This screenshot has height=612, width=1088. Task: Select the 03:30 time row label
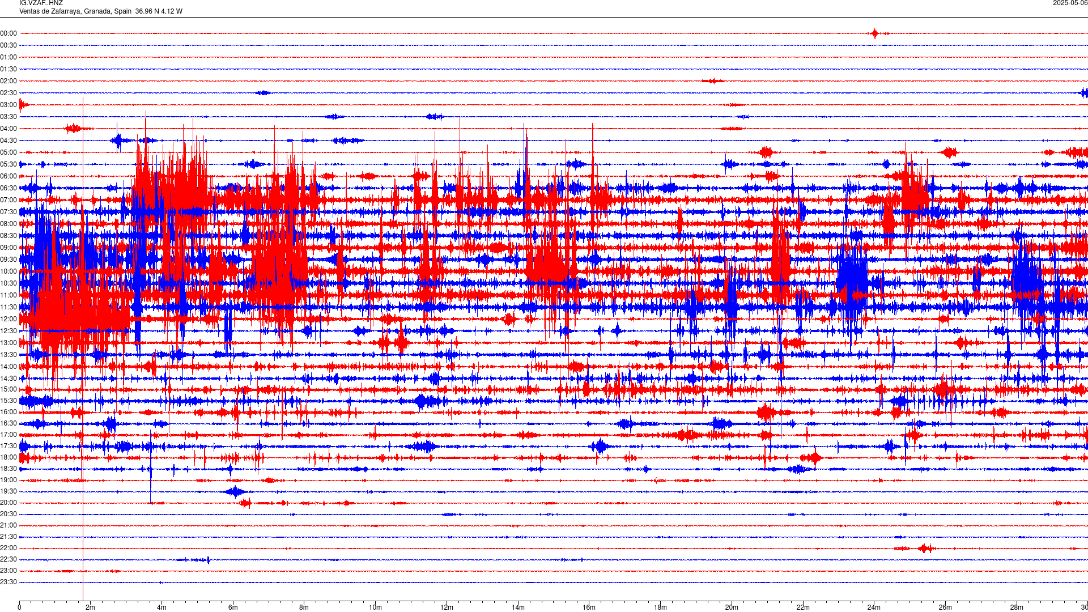coord(8,117)
